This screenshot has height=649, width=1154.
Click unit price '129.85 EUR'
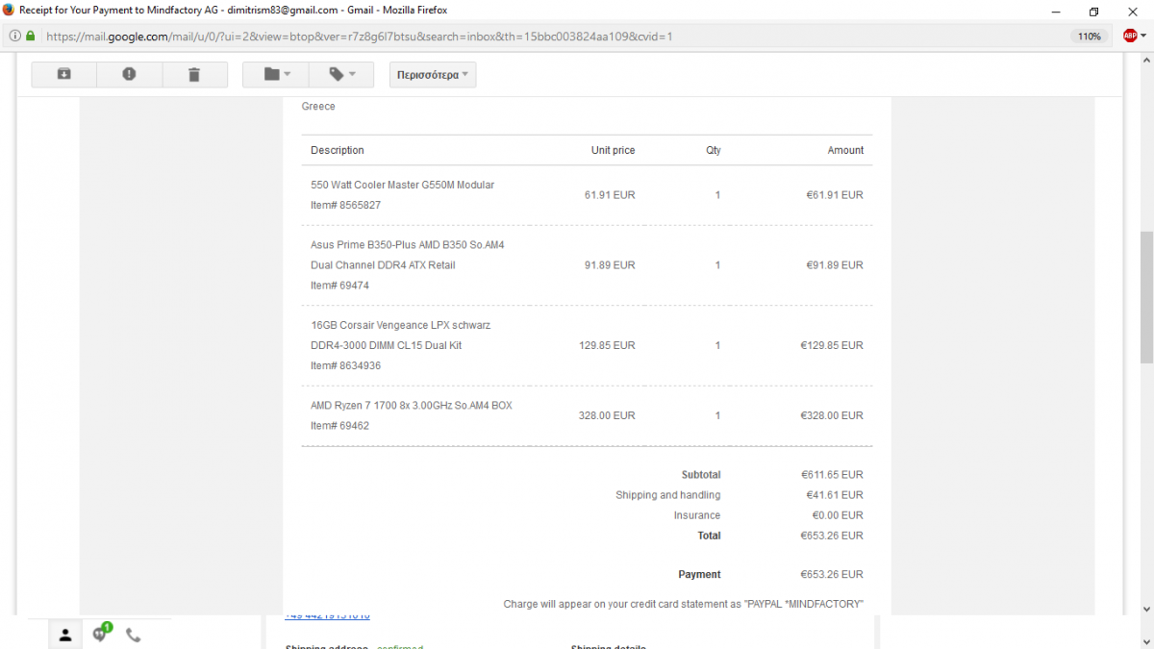tap(607, 345)
